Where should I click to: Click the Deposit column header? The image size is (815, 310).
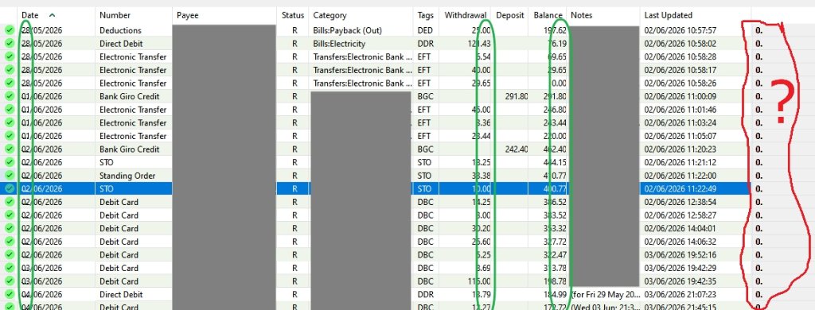coord(509,16)
